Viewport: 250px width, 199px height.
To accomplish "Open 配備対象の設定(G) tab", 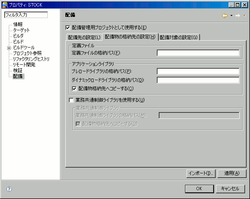I will tap(179, 37).
